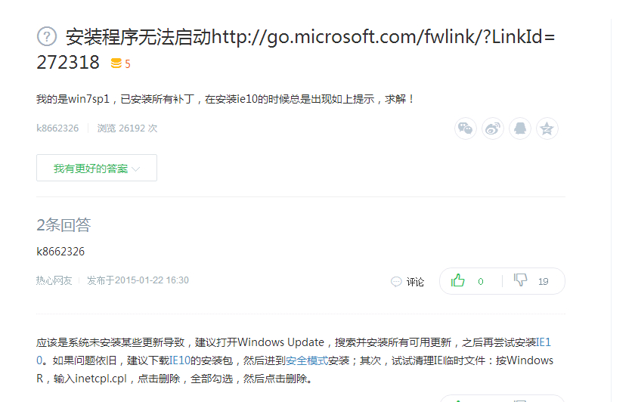
Task: Click the gold coin reward icon
Action: [x=116, y=63]
